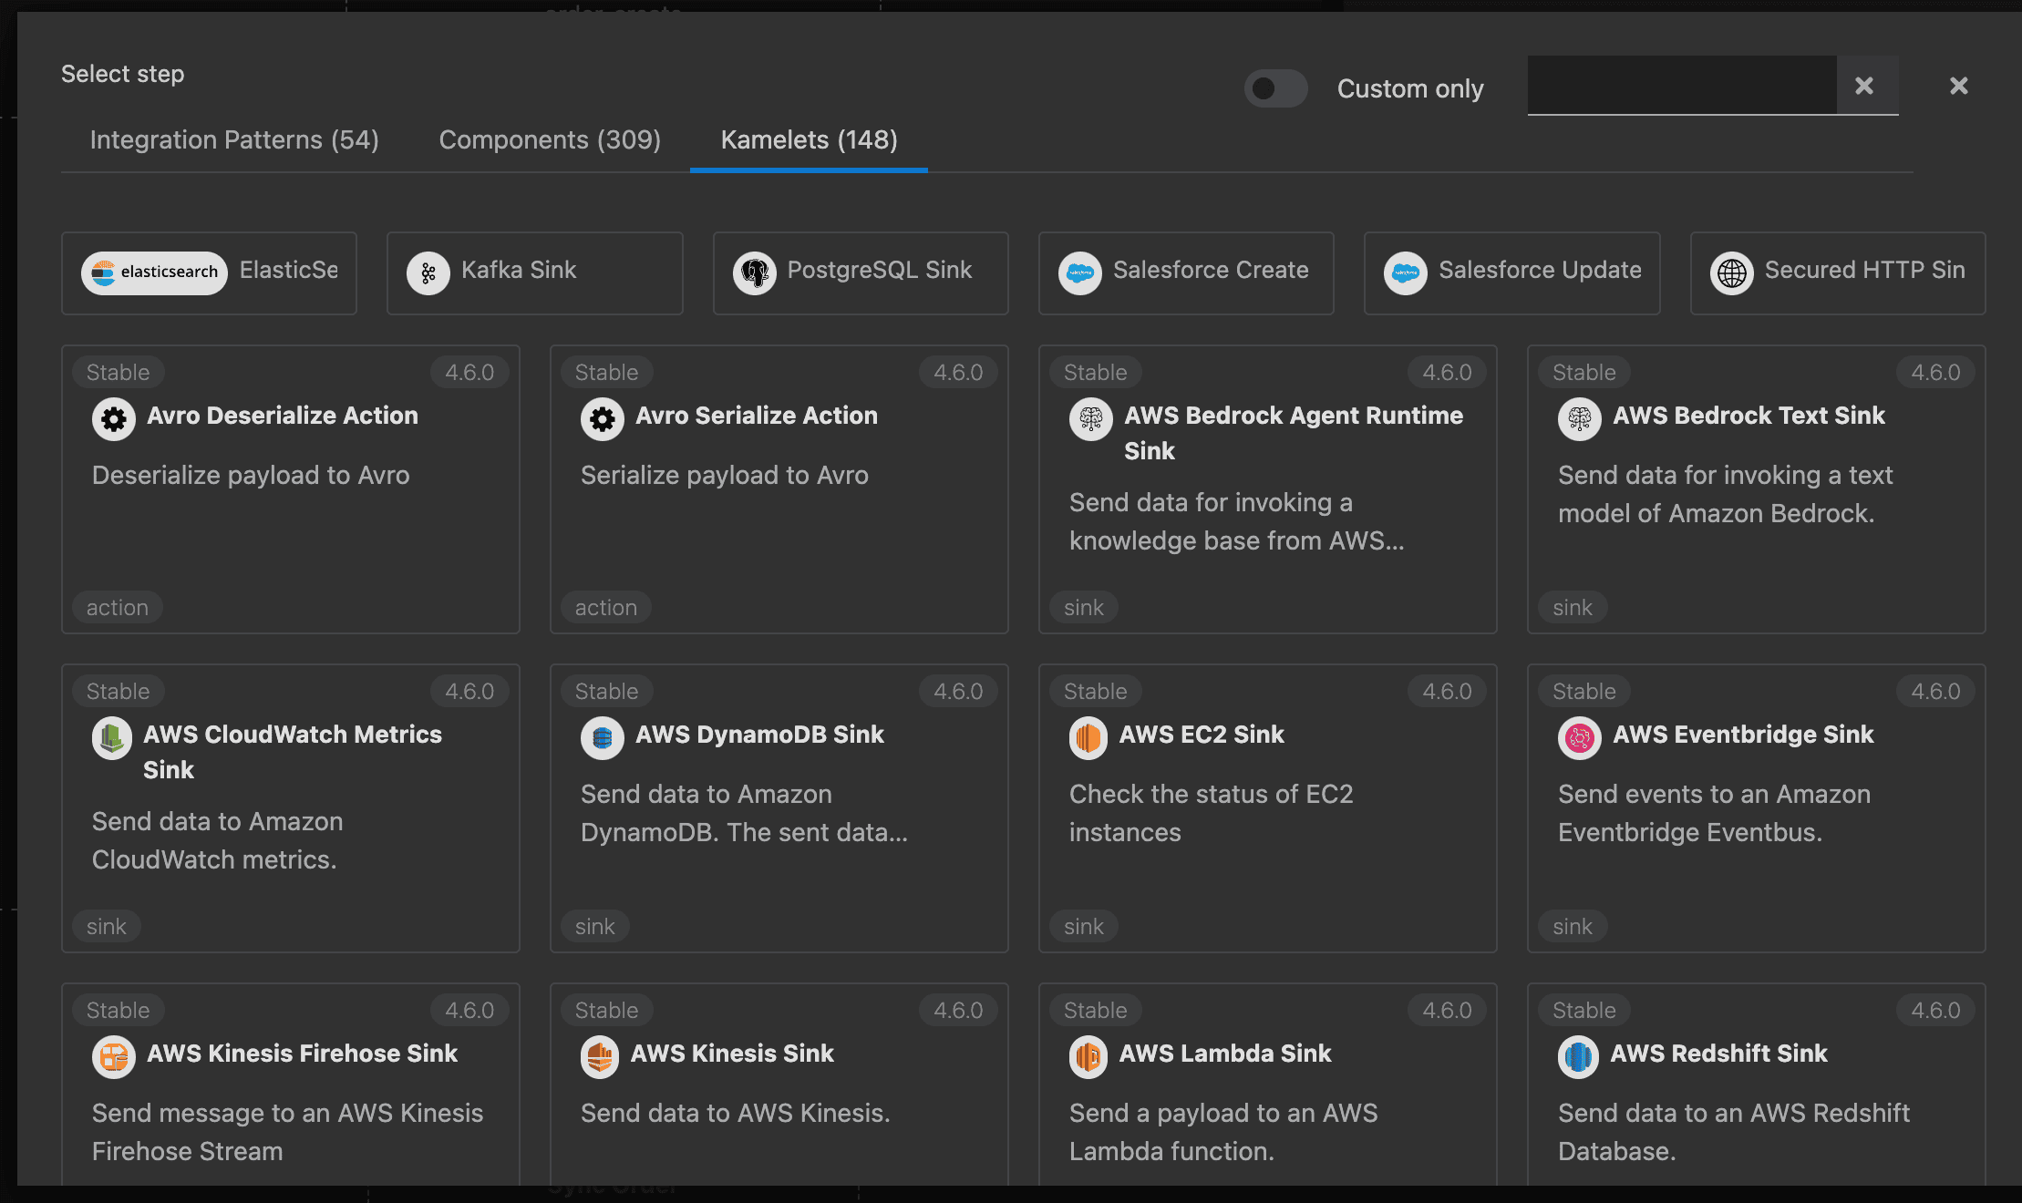2022x1203 pixels.
Task: Select the Kamelets (148) tab
Action: point(809,139)
